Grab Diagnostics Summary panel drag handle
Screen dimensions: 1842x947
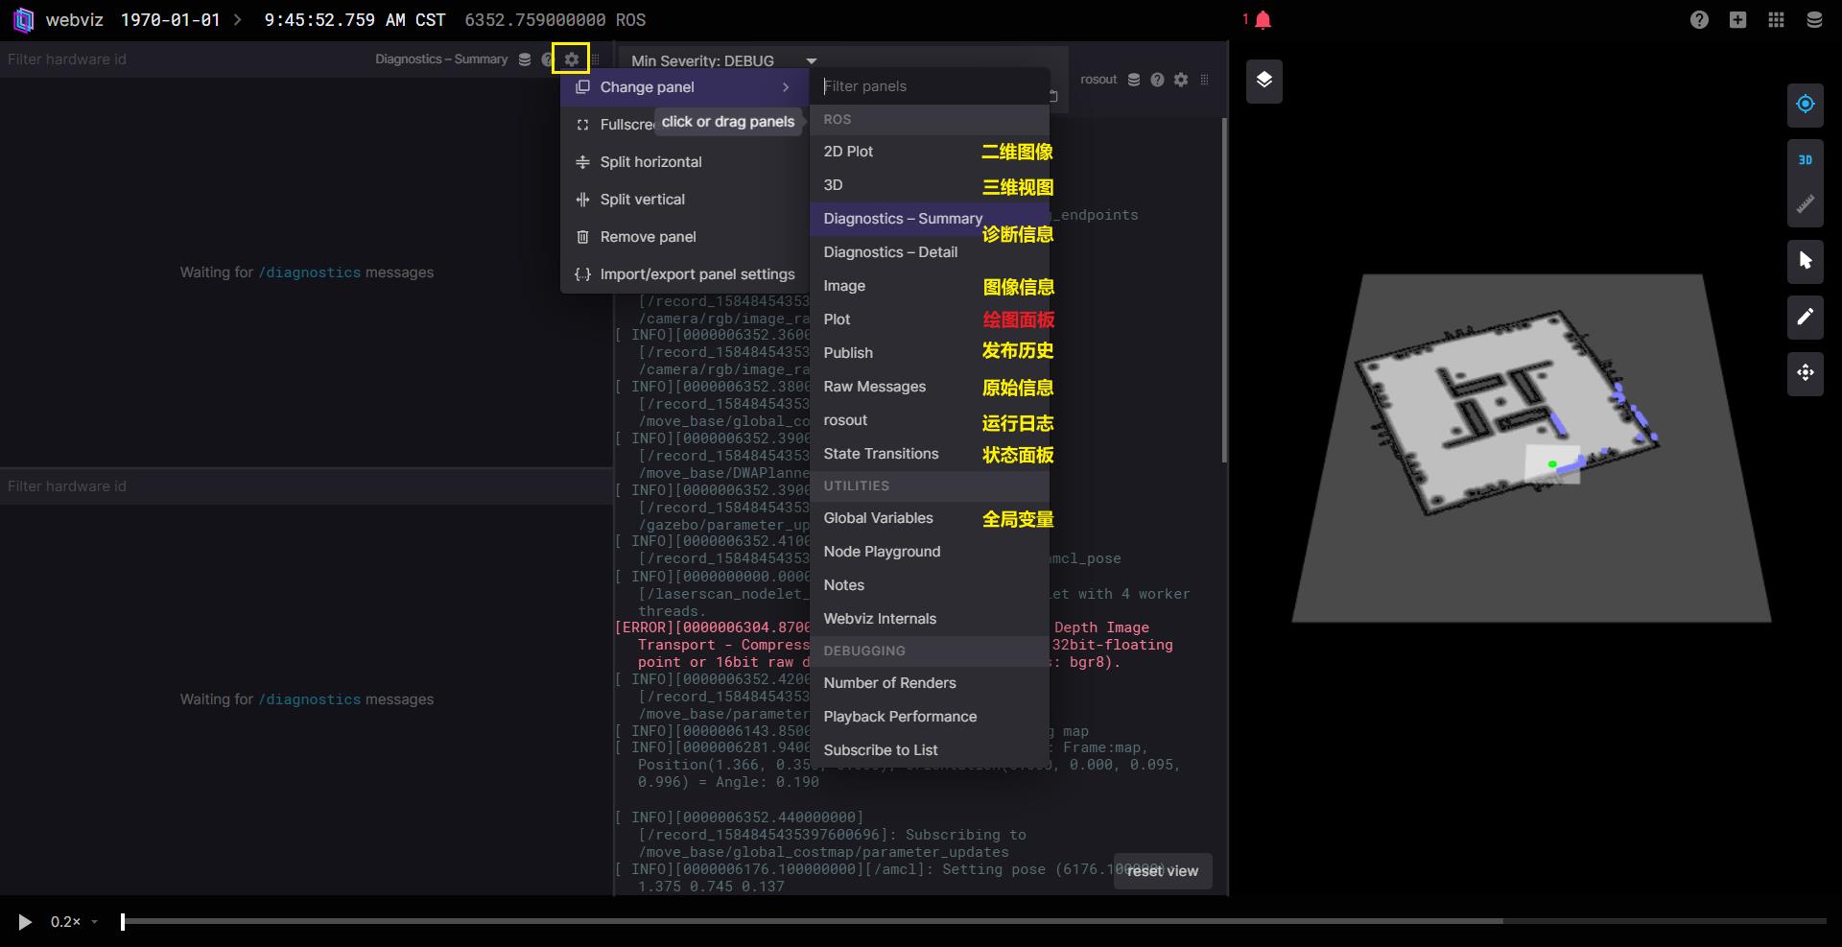point(596,59)
